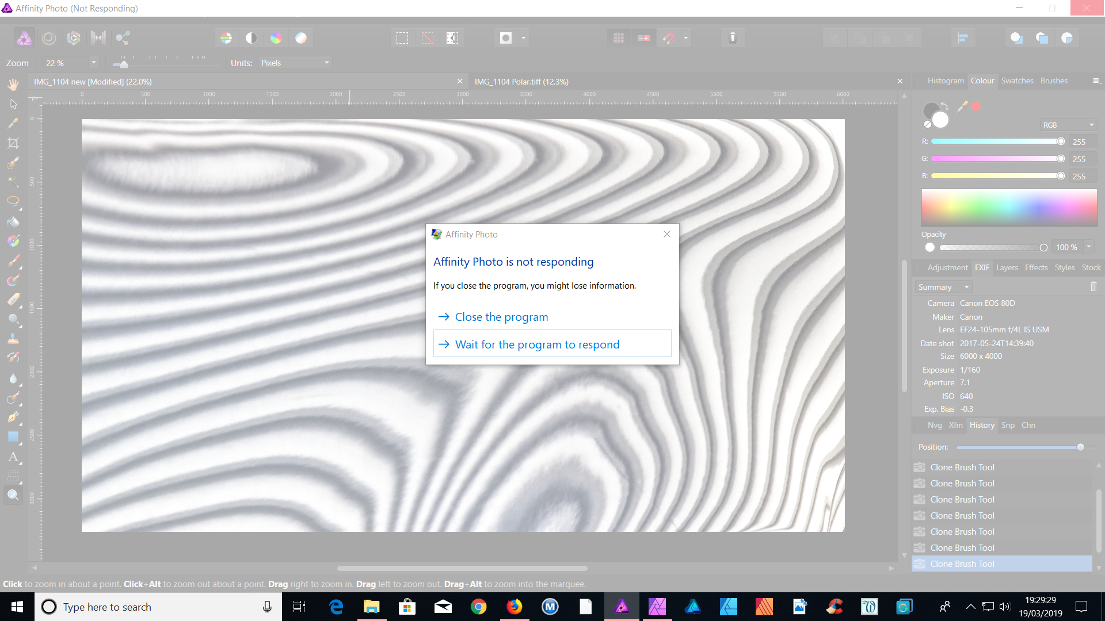1105x621 pixels.
Task: Select the Blur Brush droplet tool
Action: (13, 378)
